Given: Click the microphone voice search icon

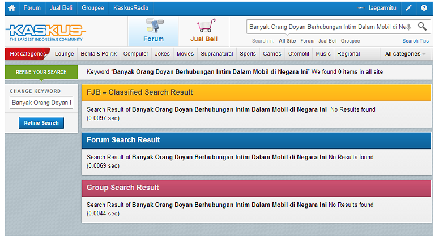Looking at the screenshot, I should [409, 27].
